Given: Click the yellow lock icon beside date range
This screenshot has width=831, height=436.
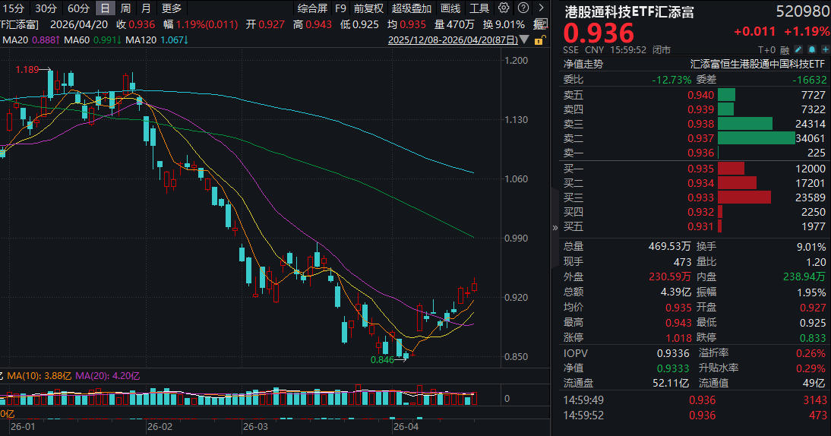Looking at the screenshot, I should (x=539, y=40).
